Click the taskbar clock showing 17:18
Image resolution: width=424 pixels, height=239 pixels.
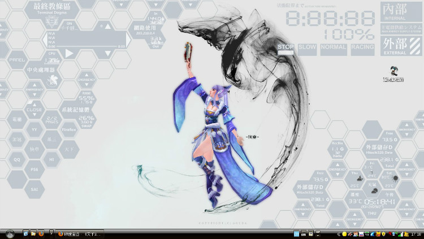[416, 234]
